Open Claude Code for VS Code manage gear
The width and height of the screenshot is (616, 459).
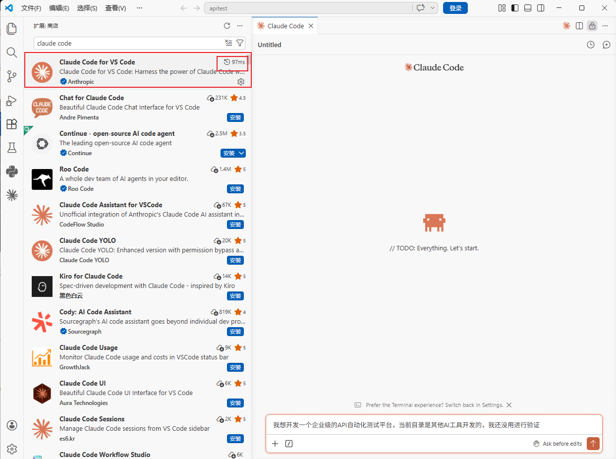click(241, 82)
